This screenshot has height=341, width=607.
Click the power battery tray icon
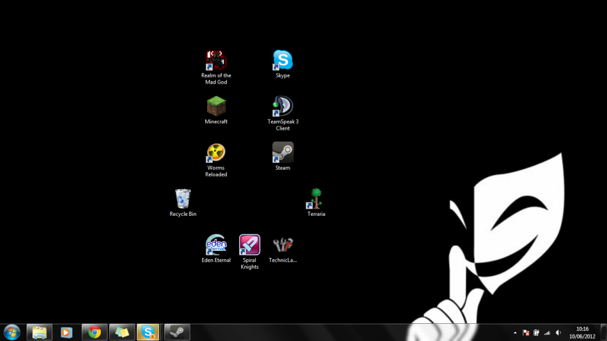tap(536, 333)
